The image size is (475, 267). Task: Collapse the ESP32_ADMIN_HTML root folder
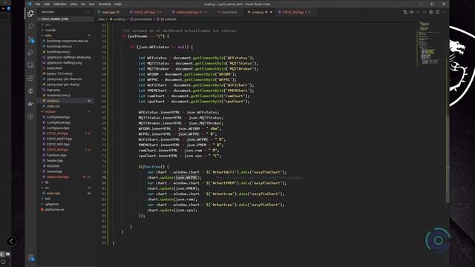click(54, 19)
